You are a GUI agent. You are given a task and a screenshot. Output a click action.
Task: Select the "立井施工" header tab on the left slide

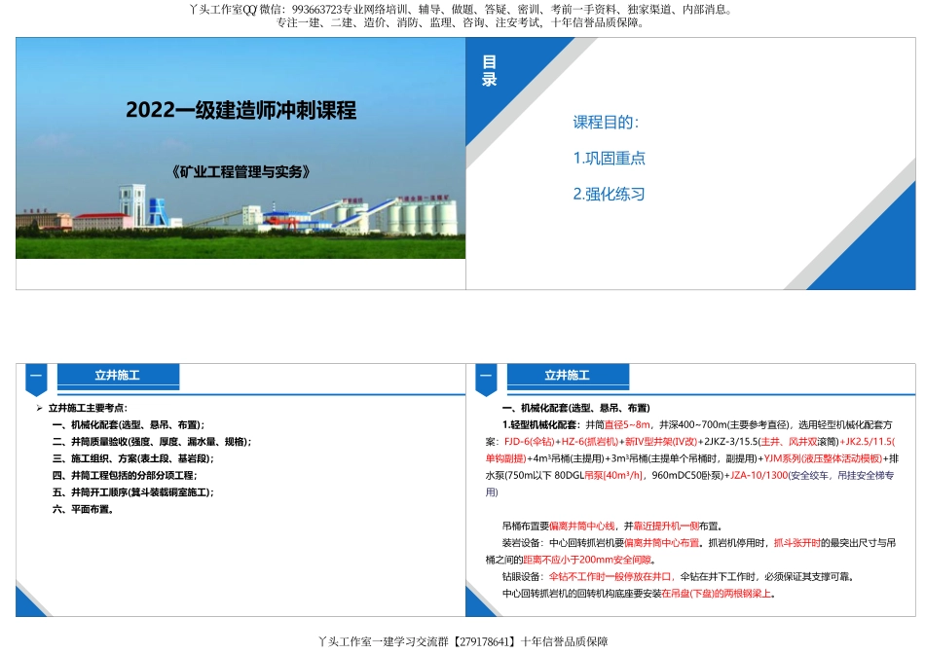(119, 376)
